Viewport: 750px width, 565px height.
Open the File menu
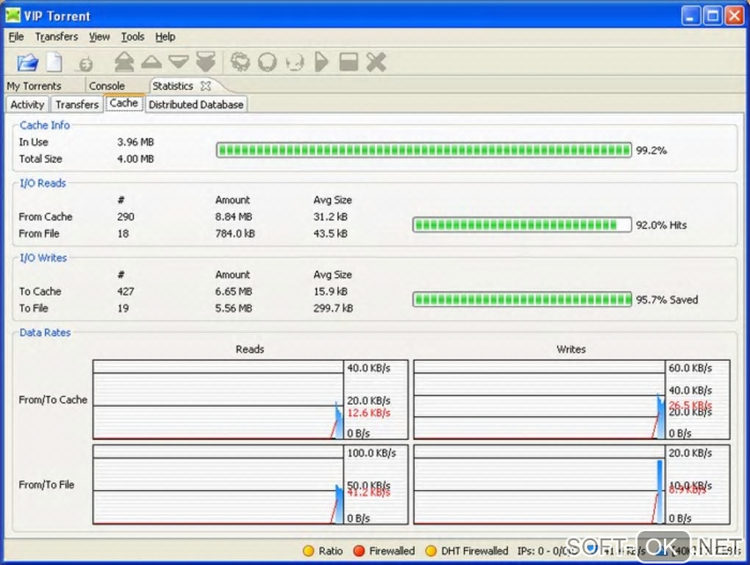16,37
